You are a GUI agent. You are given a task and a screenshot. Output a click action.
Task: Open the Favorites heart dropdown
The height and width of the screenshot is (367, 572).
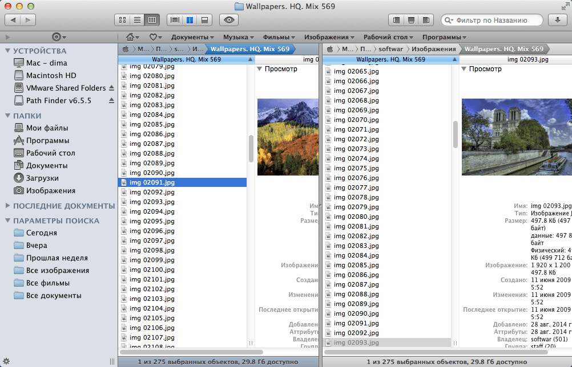[155, 37]
